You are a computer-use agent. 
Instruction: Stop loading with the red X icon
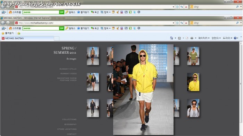tap(186, 23)
